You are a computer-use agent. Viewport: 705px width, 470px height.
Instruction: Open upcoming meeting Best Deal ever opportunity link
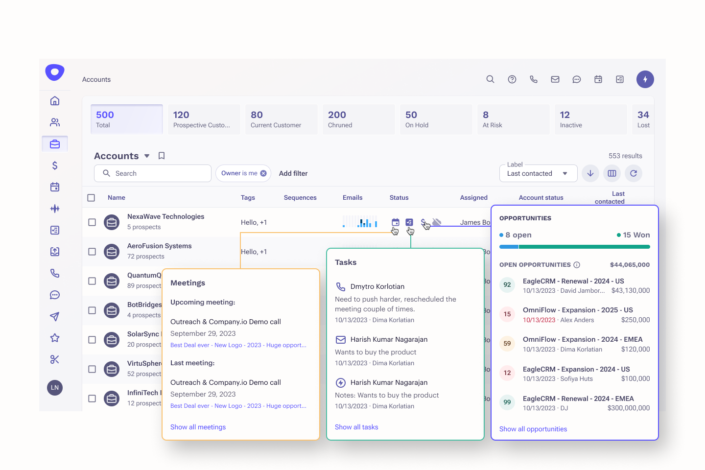coord(238,345)
